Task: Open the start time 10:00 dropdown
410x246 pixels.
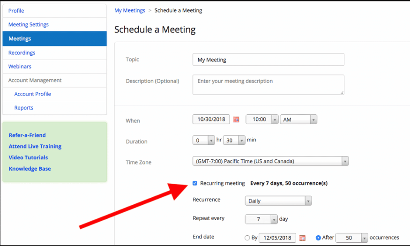Action: click(262, 119)
